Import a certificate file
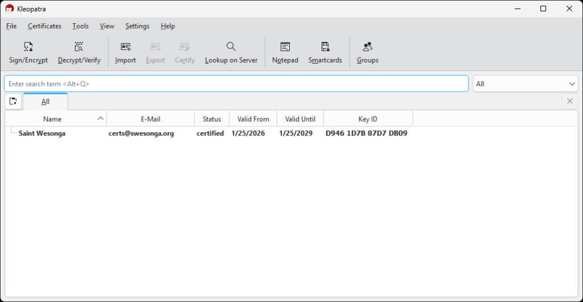The height and width of the screenshot is (302, 583). [x=125, y=53]
